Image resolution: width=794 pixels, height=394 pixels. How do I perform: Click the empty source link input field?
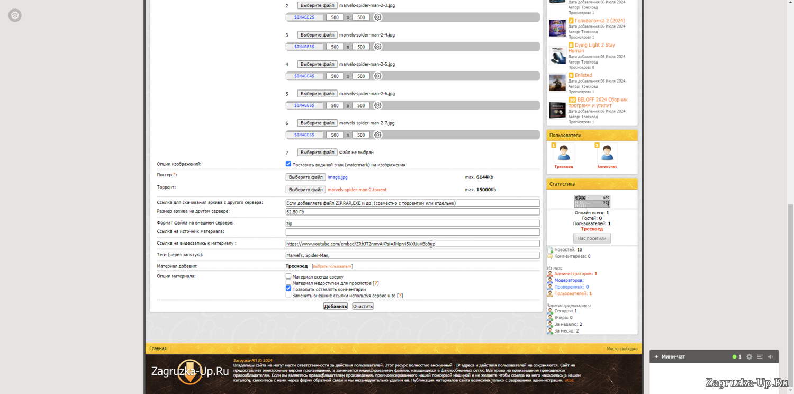pyautogui.click(x=412, y=232)
